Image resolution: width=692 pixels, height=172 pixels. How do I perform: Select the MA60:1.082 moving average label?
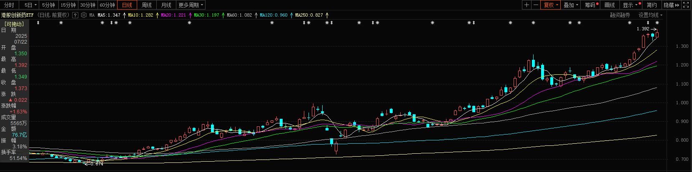coord(239,15)
